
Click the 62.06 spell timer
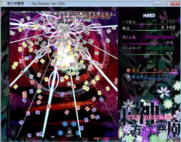coord(64,21)
